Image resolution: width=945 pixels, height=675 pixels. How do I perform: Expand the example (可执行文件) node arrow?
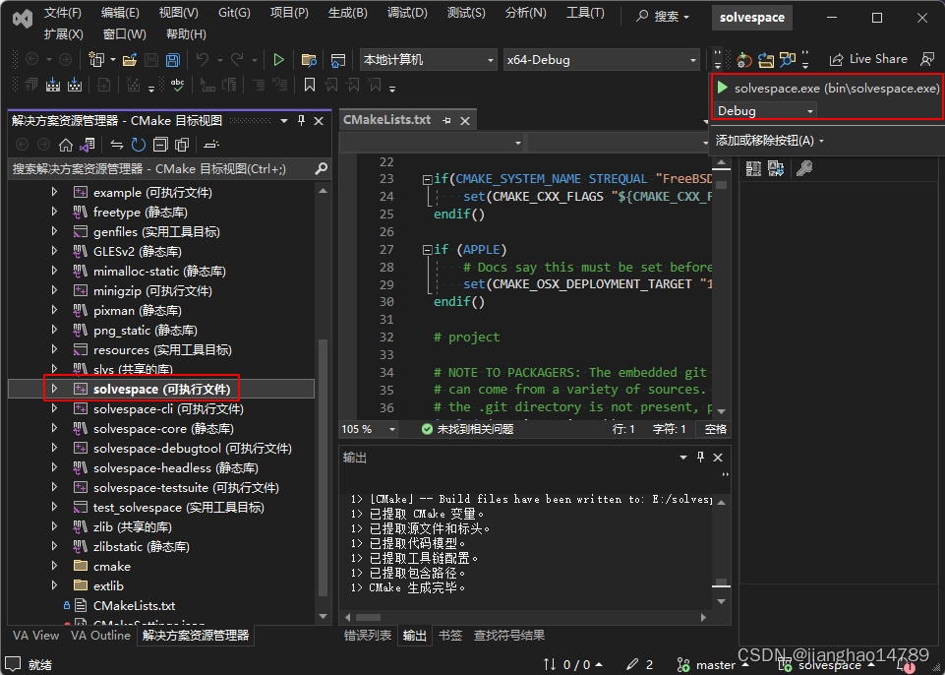pyautogui.click(x=54, y=192)
